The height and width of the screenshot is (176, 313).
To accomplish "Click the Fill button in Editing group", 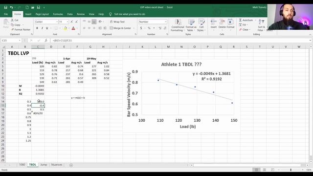I will (244, 25).
